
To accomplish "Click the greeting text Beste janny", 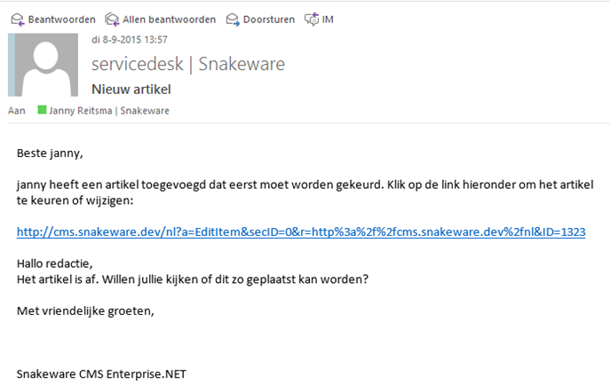I will click(x=50, y=153).
